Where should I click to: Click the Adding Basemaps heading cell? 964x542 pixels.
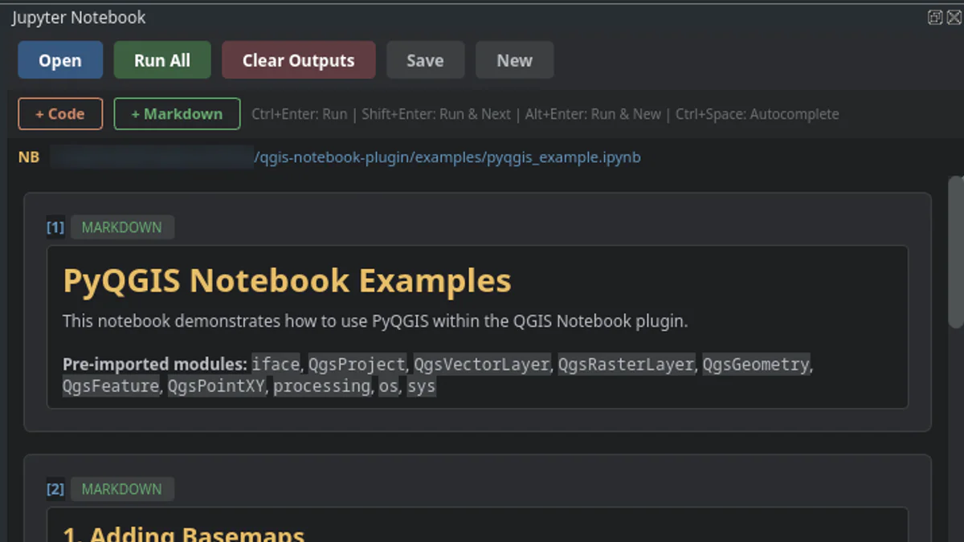(x=183, y=532)
